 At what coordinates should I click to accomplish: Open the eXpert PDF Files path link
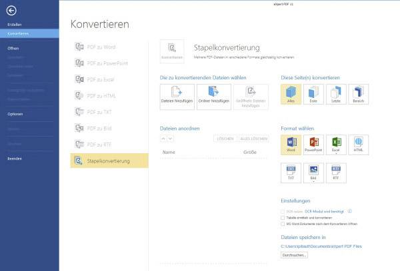point(321,246)
